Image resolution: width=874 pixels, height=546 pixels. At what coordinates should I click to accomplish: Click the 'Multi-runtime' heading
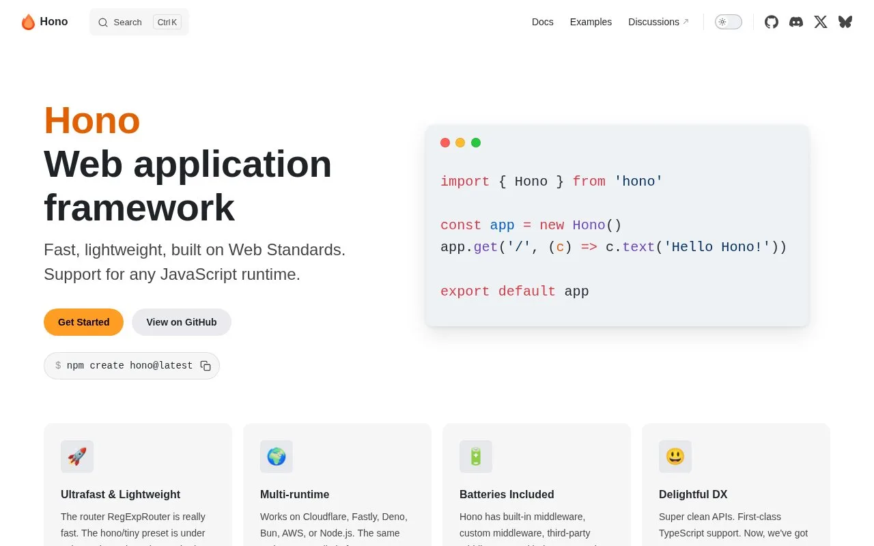[295, 494]
